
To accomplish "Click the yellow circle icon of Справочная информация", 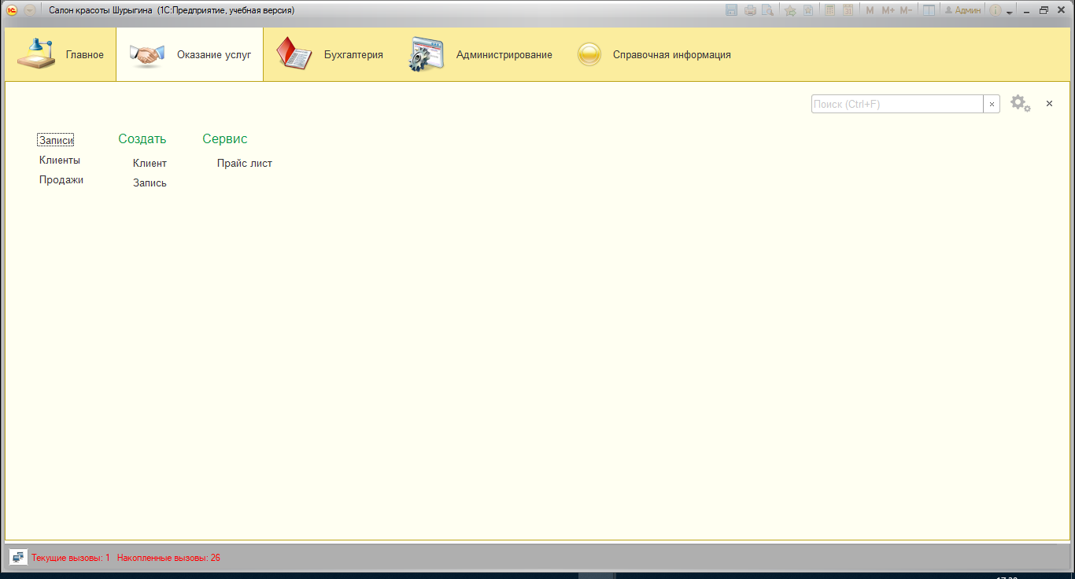I will (x=589, y=54).
